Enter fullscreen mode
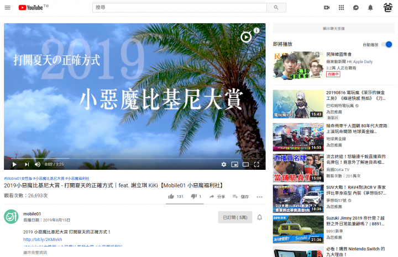 [x=256, y=164]
